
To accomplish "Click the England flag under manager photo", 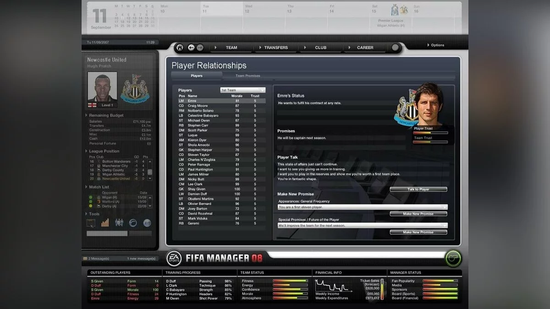I will click(x=92, y=105).
